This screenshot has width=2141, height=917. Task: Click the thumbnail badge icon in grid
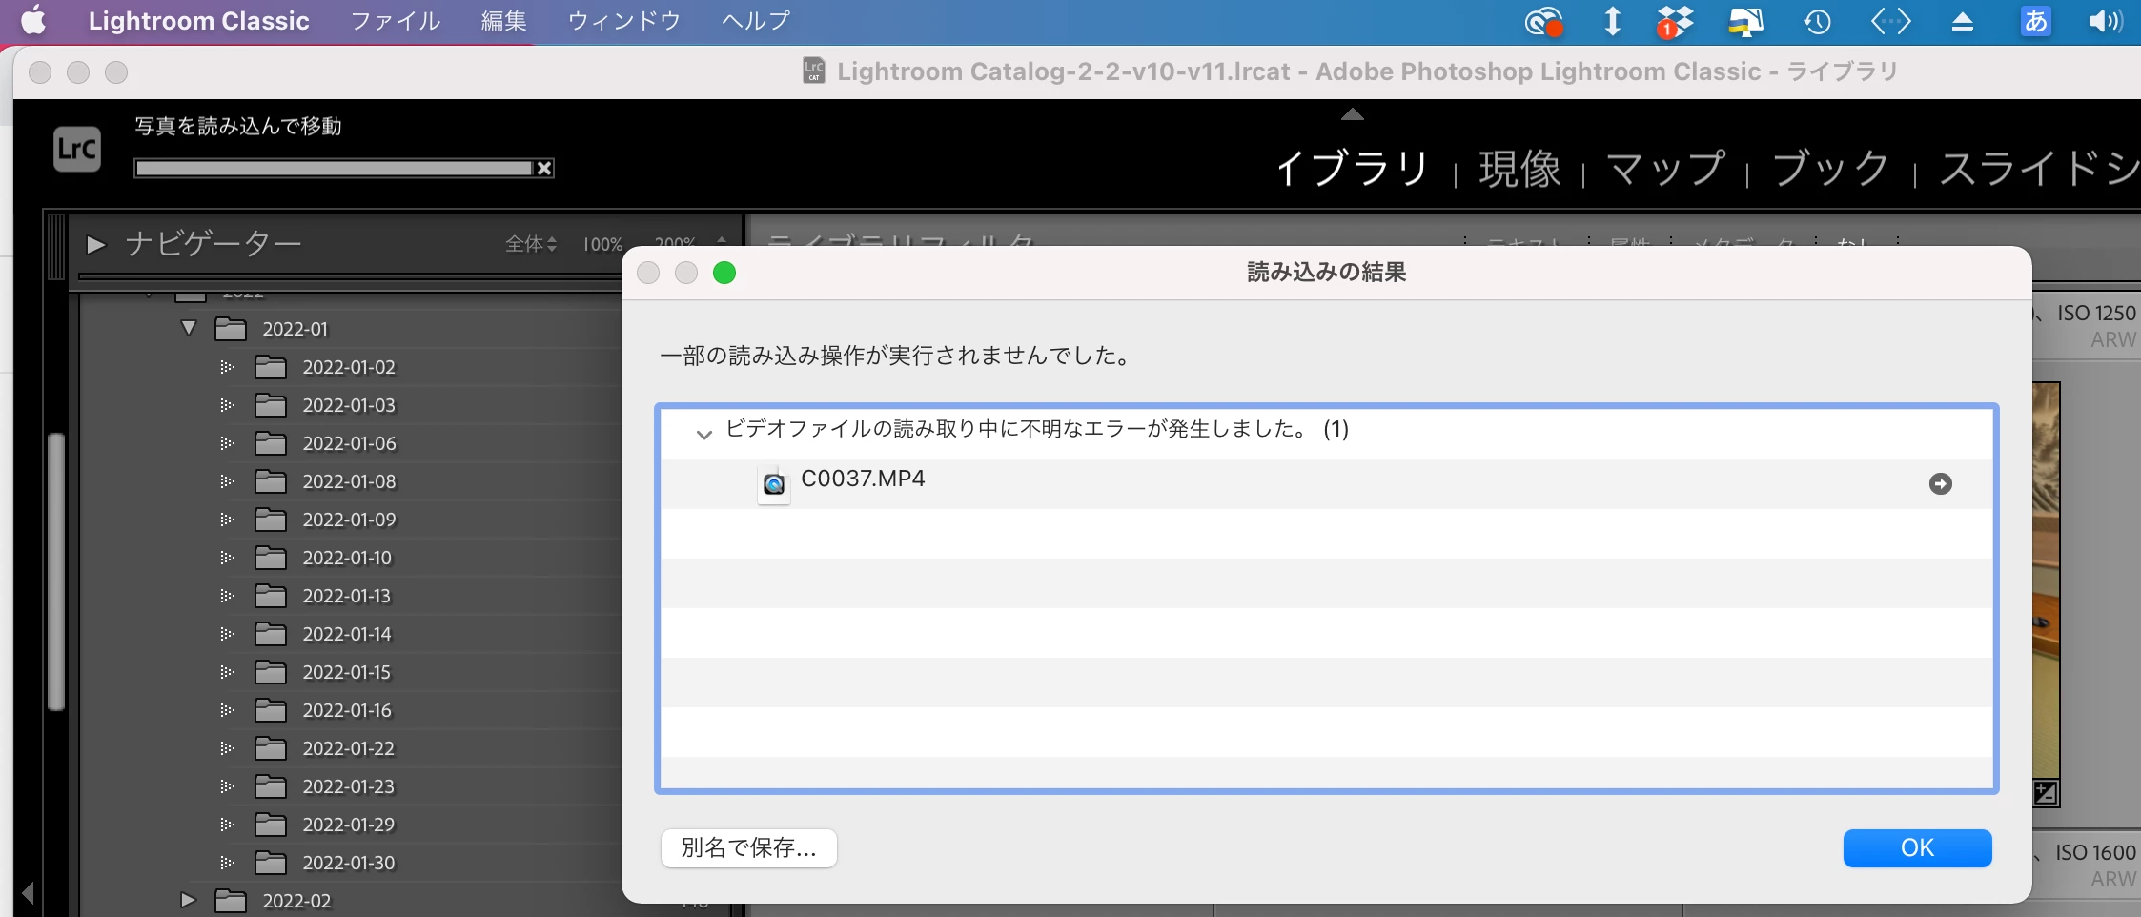(2046, 792)
